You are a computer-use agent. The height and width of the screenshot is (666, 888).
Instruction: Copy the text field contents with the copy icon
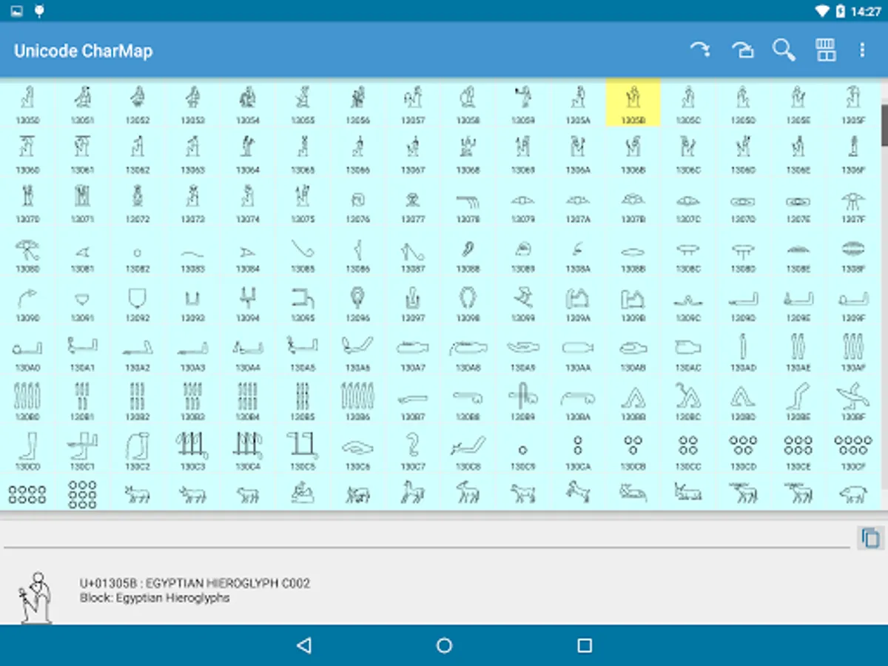[x=871, y=537]
